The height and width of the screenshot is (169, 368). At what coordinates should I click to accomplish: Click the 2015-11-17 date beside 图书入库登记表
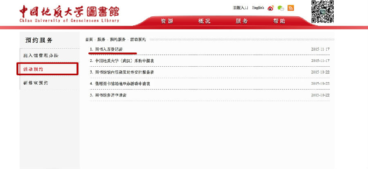pyautogui.click(x=320, y=49)
